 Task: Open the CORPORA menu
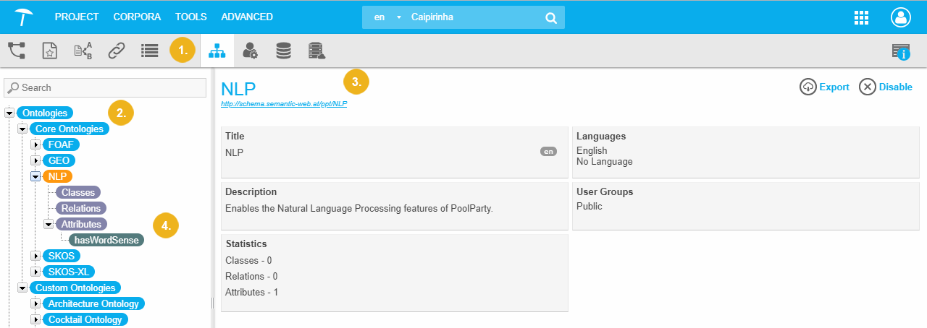point(137,17)
